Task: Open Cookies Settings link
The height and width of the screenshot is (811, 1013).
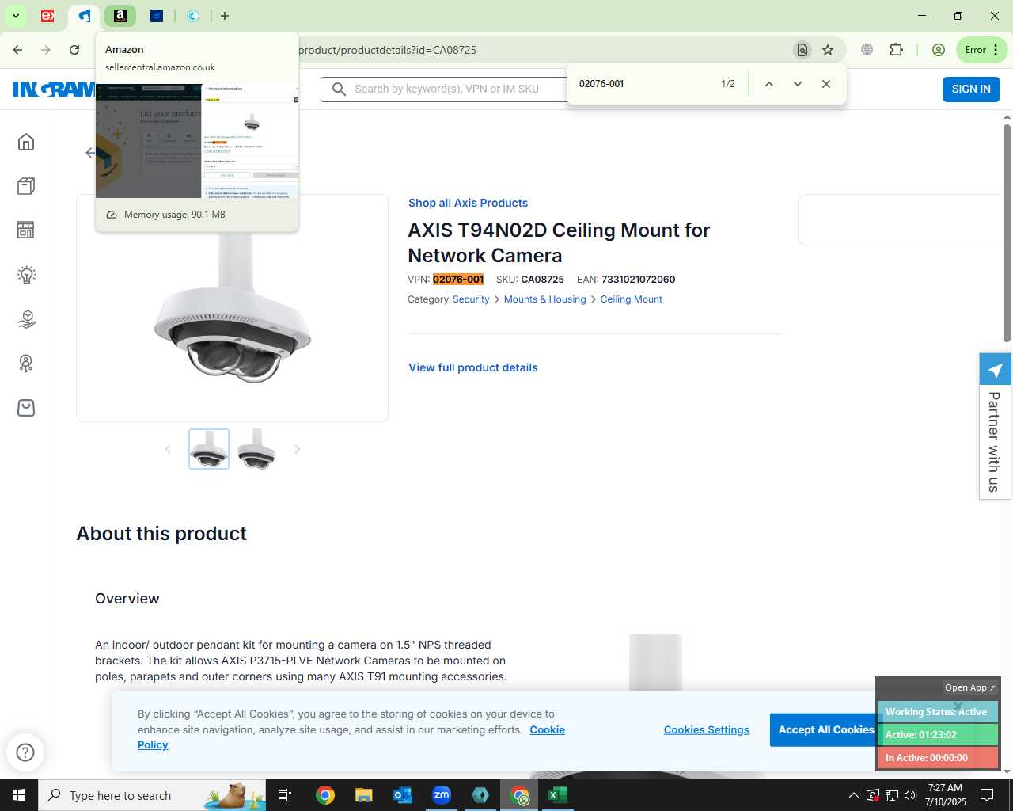Action: pyautogui.click(x=707, y=730)
